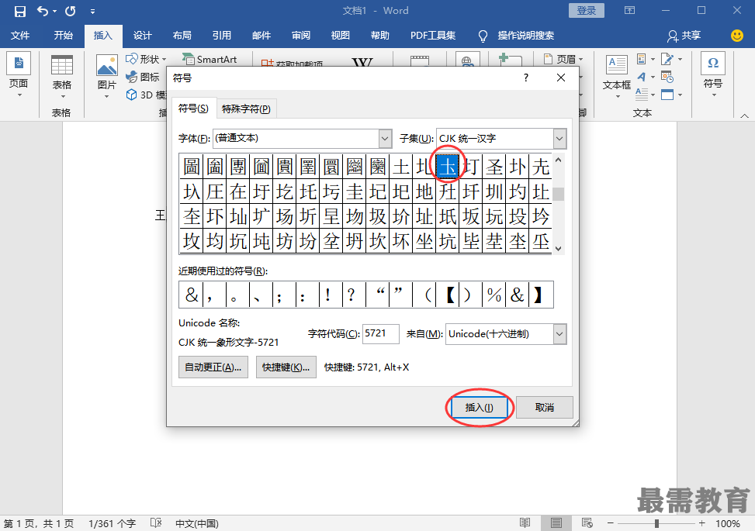Open the Customize Quick Access Toolbar arrow
This screenshot has width=755, height=531.
coord(92,11)
